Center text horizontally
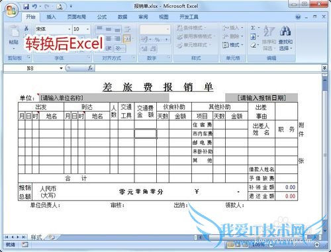 tap(109, 39)
